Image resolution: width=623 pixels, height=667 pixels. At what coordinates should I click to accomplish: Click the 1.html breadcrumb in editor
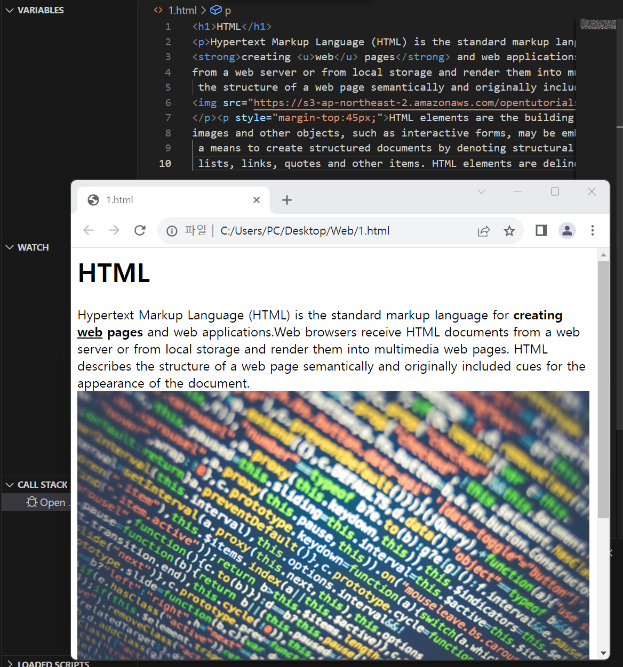click(182, 10)
